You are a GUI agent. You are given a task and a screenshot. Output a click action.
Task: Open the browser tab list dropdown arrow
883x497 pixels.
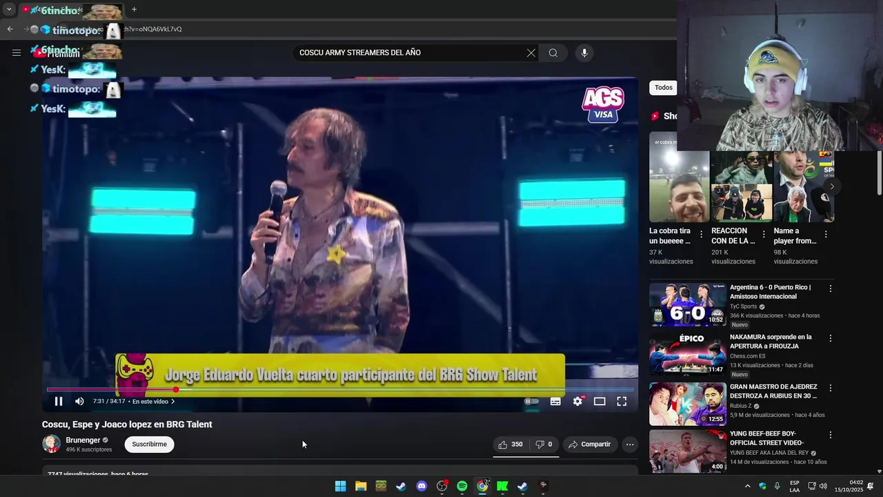pos(9,10)
